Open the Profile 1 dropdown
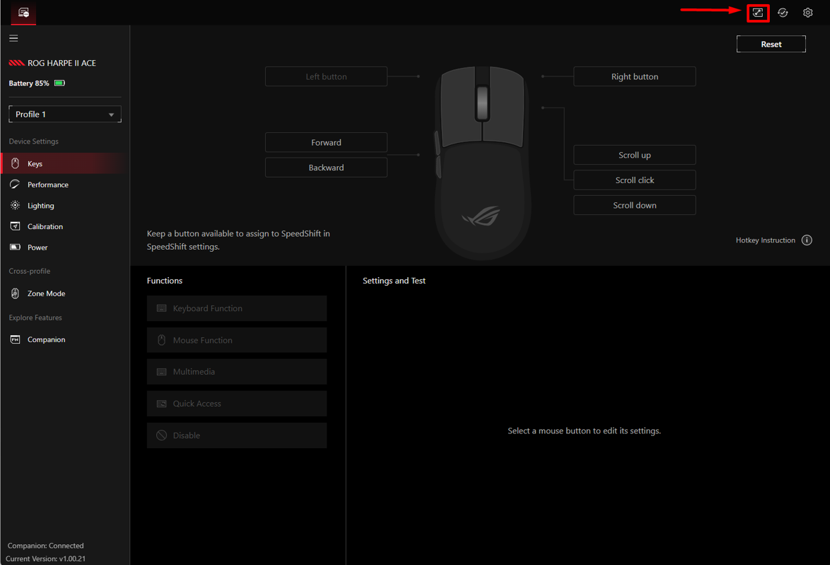 pyautogui.click(x=65, y=114)
